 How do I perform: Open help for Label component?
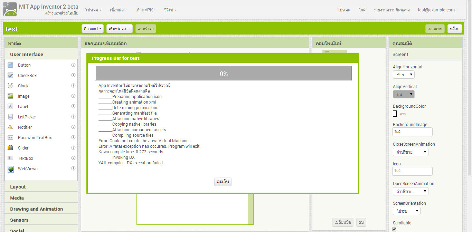click(x=73, y=106)
